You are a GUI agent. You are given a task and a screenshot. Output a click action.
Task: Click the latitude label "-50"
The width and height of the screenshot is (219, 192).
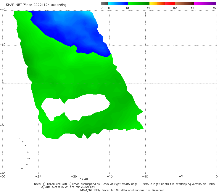[x=3, y=83]
